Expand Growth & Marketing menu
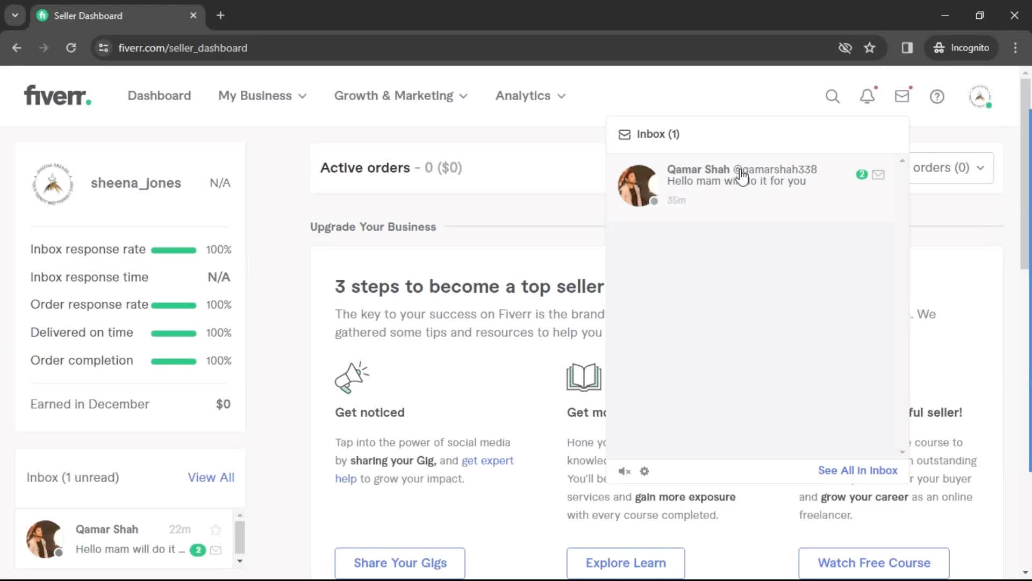The width and height of the screenshot is (1032, 581). click(x=401, y=96)
